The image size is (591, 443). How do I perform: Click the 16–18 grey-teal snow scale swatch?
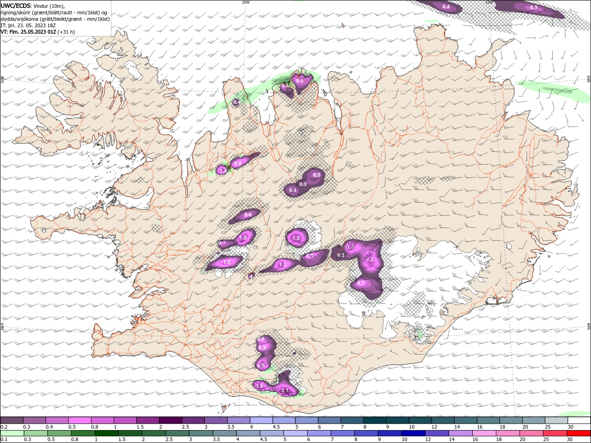pos(488,420)
